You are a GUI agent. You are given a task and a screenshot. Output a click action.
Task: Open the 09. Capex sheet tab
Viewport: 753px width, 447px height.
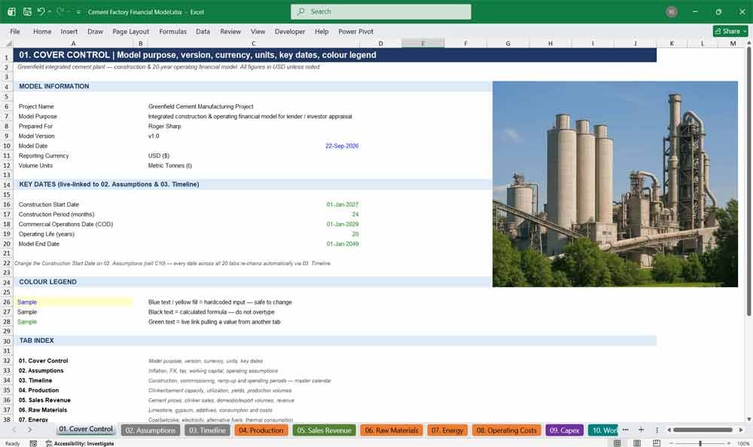coord(564,430)
